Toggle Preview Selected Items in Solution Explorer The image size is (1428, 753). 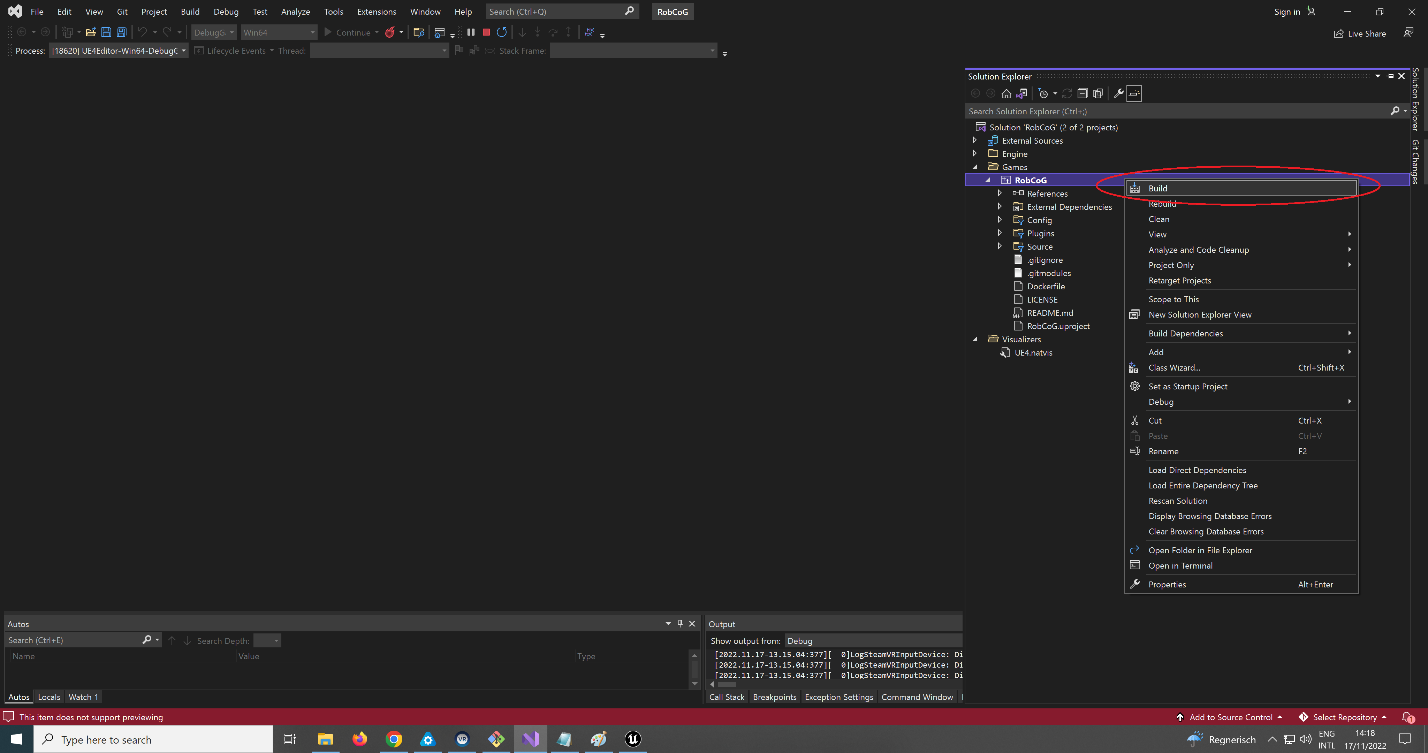tap(1134, 93)
